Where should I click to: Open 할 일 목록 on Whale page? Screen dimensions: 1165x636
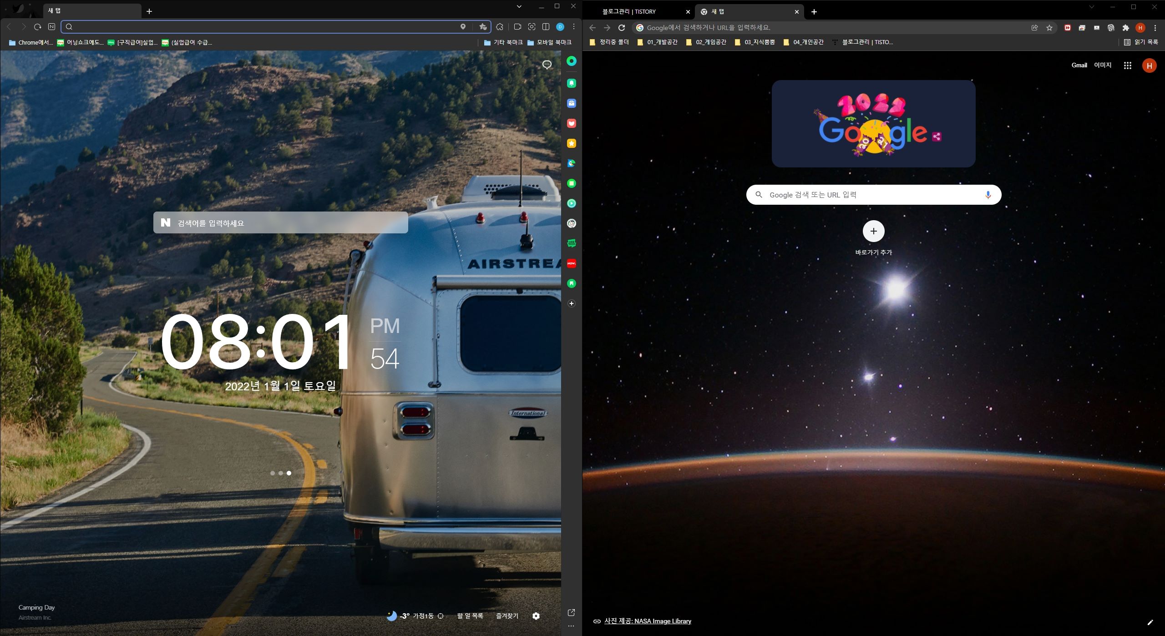(x=470, y=616)
